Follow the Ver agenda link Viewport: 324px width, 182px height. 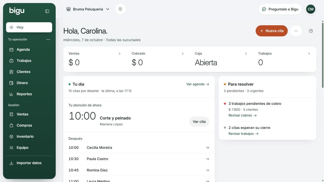pyautogui.click(x=198, y=84)
